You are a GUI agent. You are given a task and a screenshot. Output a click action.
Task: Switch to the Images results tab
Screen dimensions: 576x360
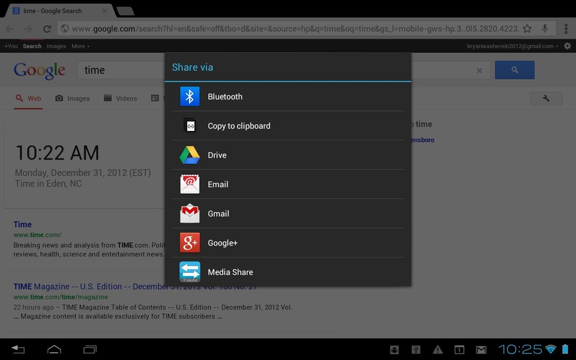(73, 98)
